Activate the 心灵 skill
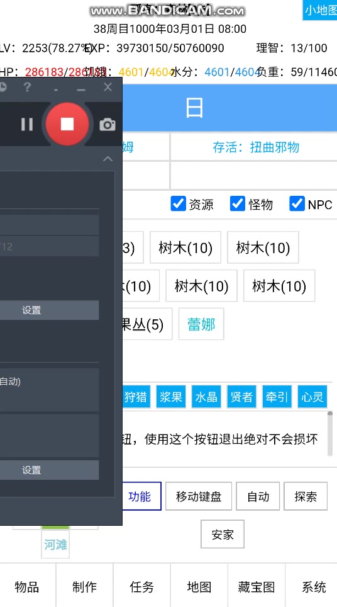337x607 pixels. coord(312,397)
